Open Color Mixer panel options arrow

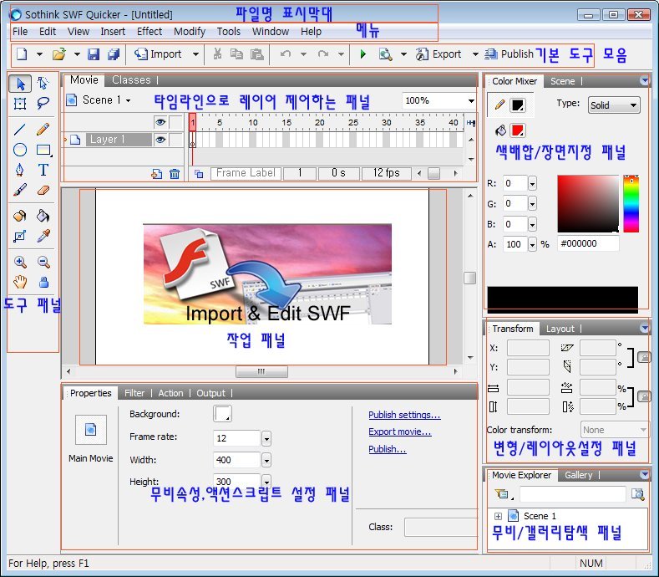(644, 80)
